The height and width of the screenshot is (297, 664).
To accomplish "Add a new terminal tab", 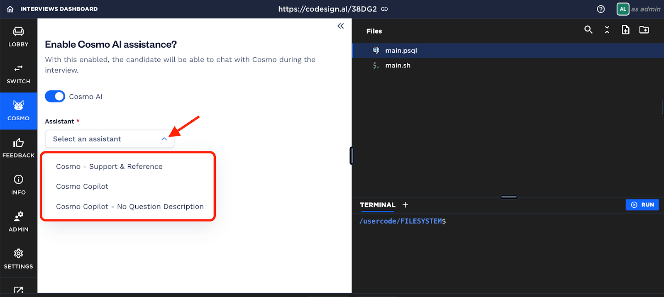I will tap(405, 205).
